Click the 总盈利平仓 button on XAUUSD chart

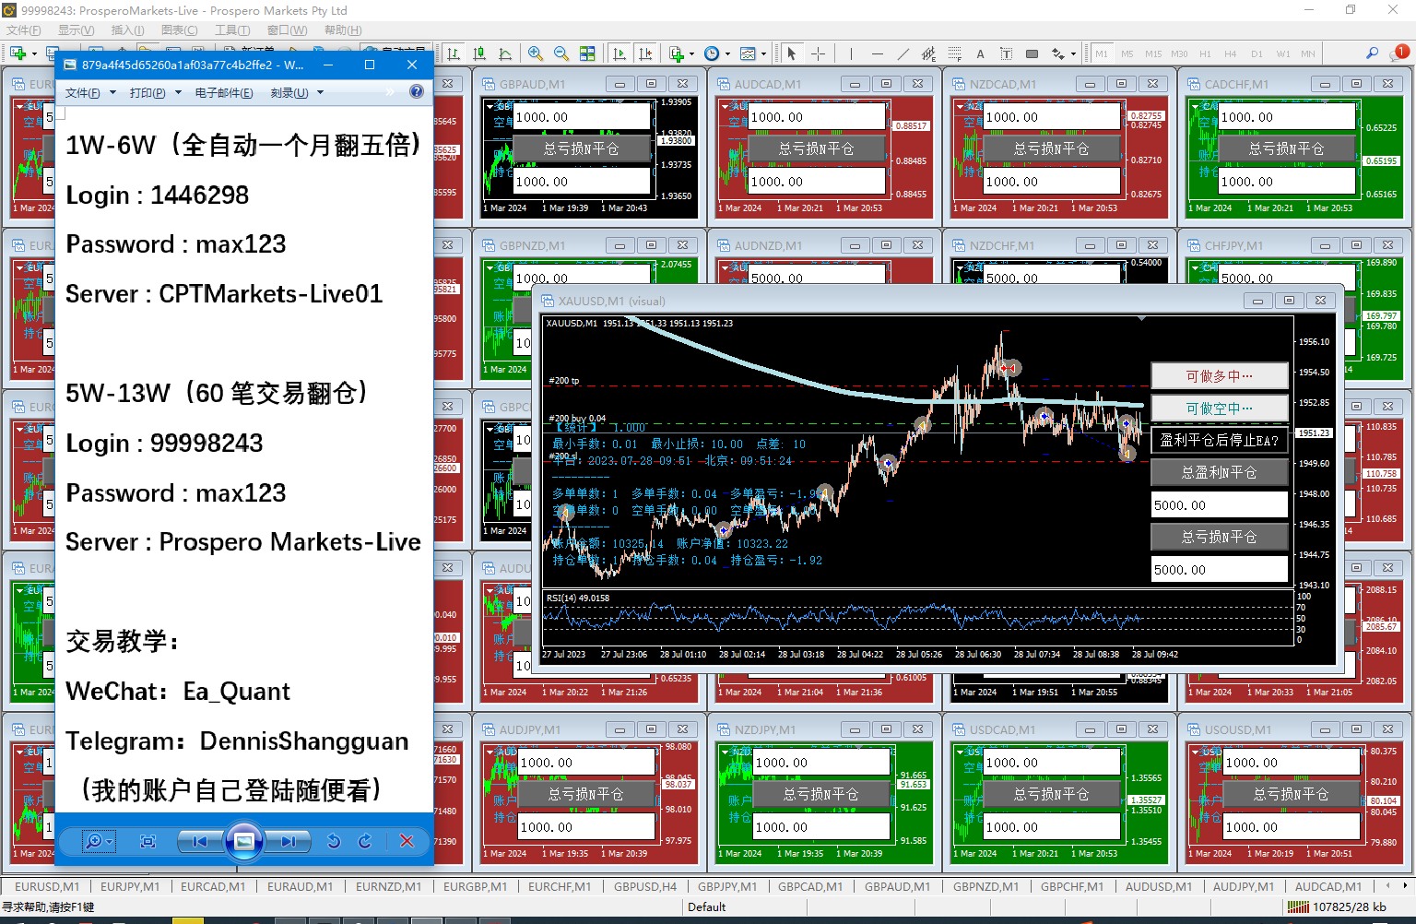coord(1219,472)
